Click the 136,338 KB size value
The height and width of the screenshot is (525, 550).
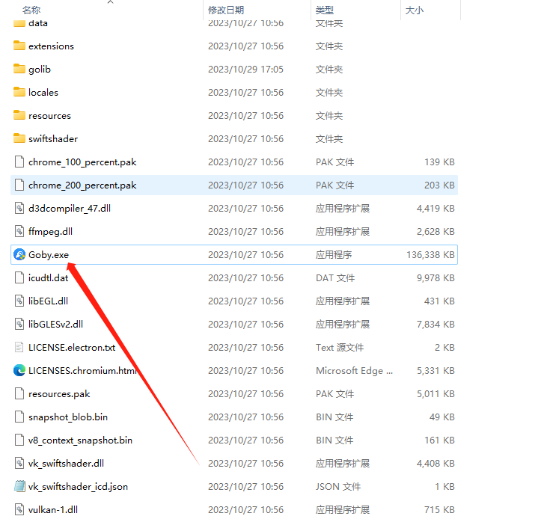click(x=430, y=255)
